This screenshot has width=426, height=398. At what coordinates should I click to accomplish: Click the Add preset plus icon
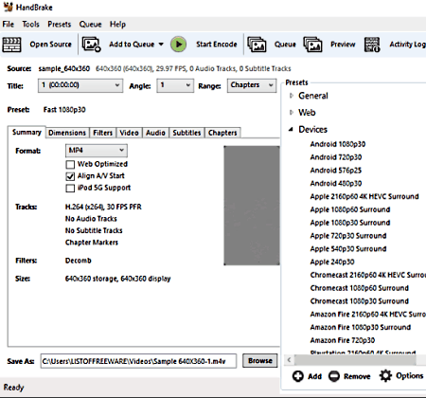point(297,376)
